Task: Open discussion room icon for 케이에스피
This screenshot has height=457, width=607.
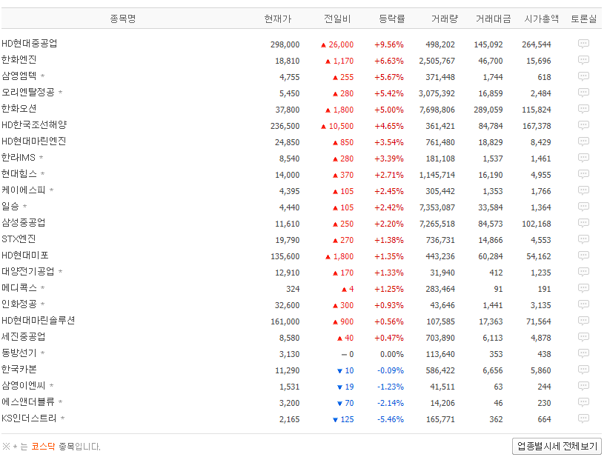Action: [583, 190]
